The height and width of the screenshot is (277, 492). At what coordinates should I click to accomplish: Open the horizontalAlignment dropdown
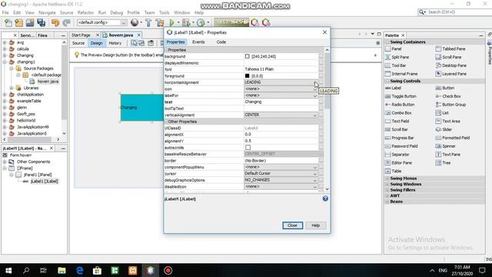315,82
